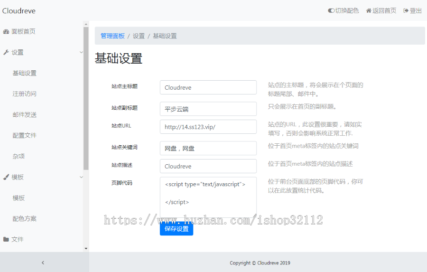Image resolution: width=427 pixels, height=272 pixels.
Task: Click the wrench icon next to 设置
Action: point(6,52)
